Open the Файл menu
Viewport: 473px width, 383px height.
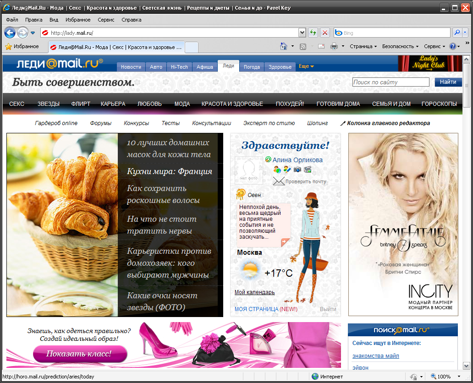click(12, 20)
